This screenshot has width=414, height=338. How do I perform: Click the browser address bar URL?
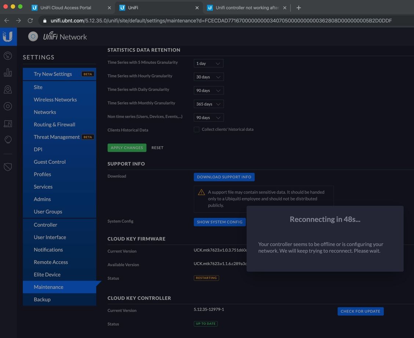(x=220, y=21)
